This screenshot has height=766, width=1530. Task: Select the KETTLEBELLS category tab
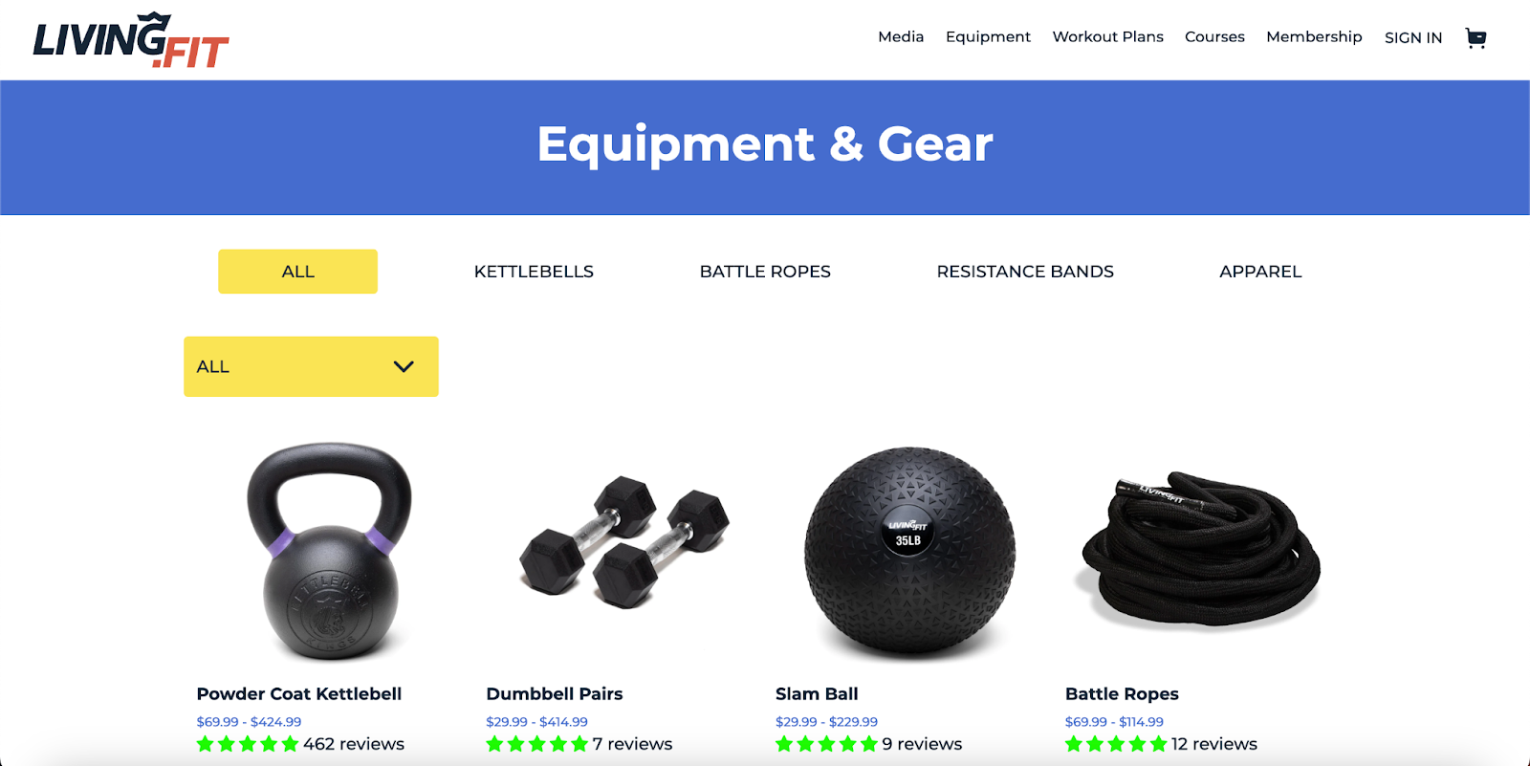[x=534, y=272]
